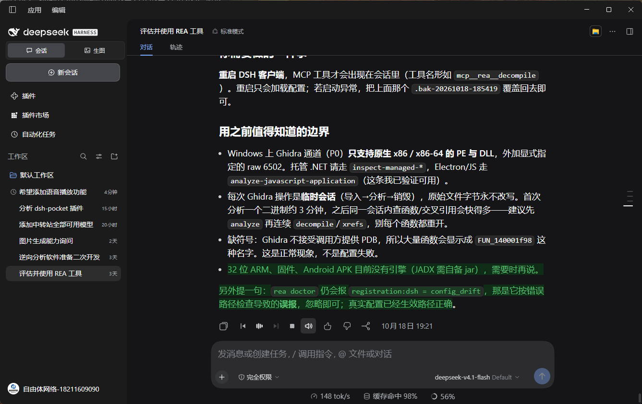
Task: Open the three-dot more options menu
Action: 612,31
